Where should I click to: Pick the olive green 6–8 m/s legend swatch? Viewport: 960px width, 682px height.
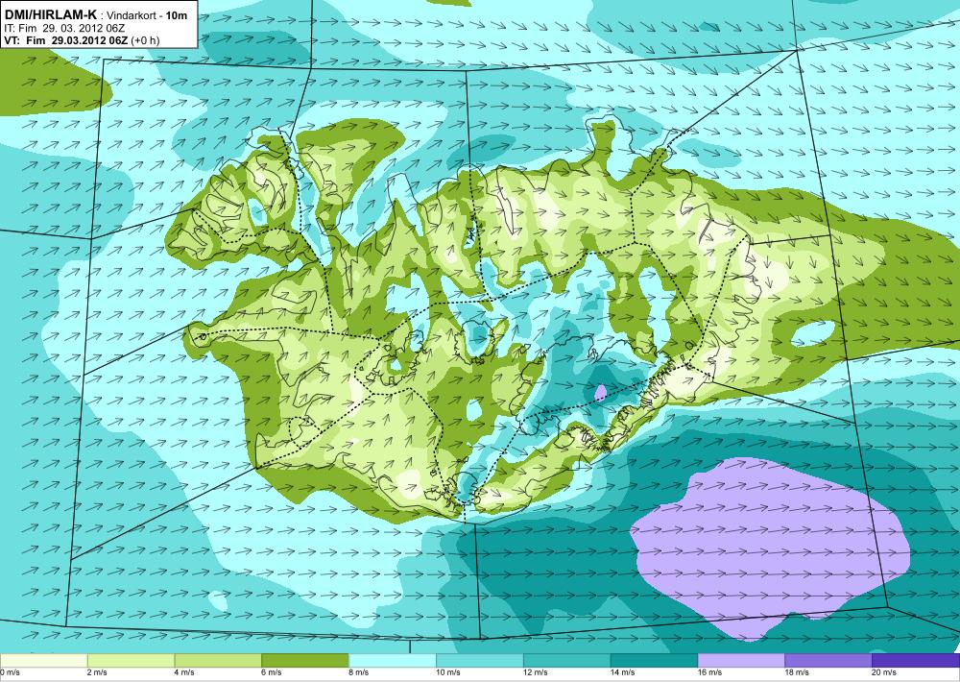305,661
